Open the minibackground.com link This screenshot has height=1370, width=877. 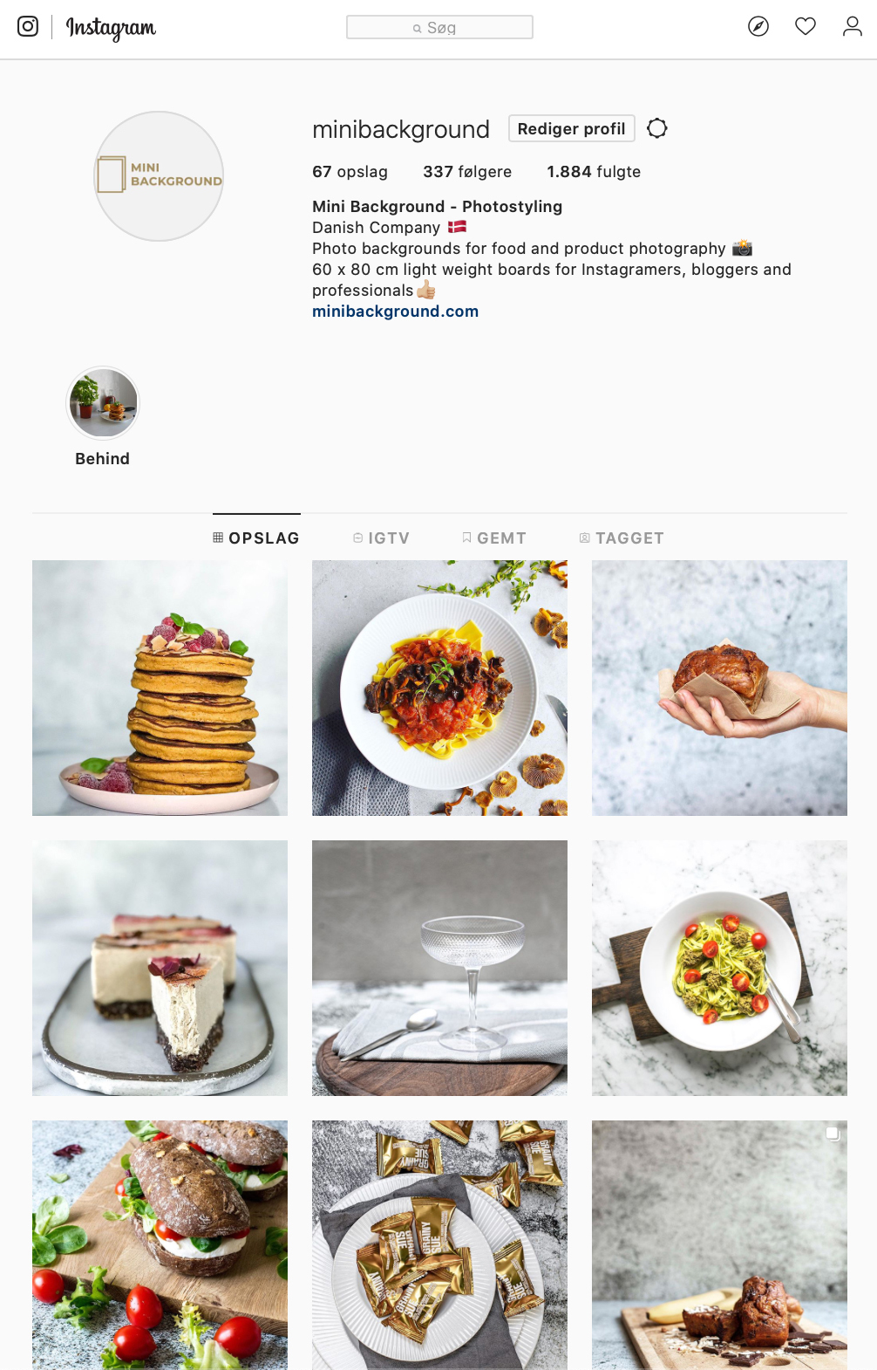point(395,312)
